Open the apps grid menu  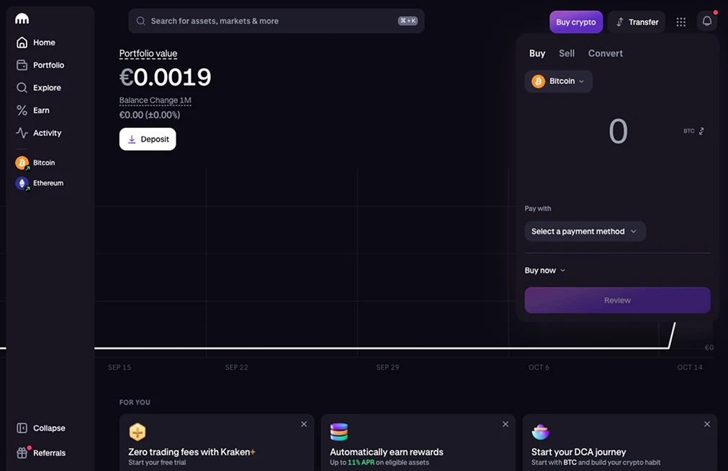coord(680,22)
